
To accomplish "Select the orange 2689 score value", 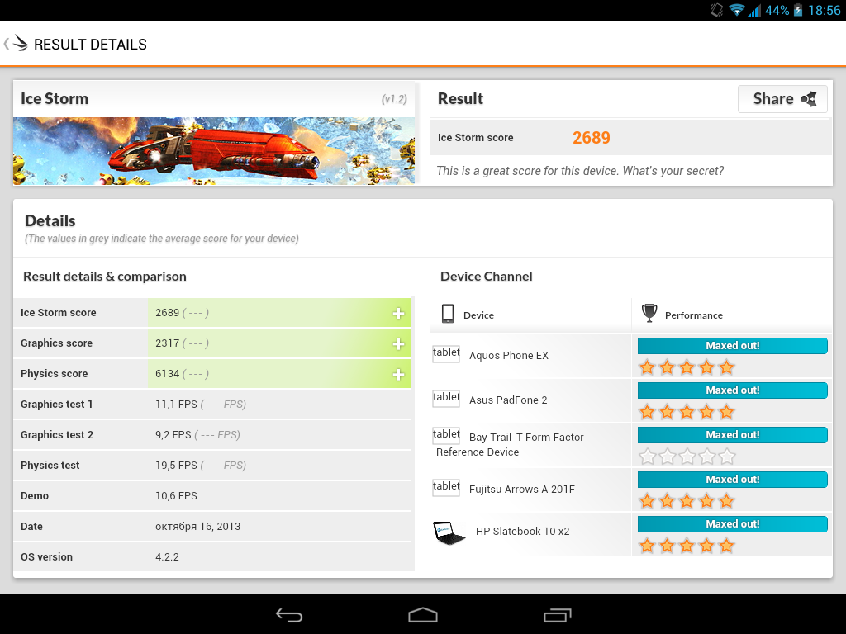I will (592, 138).
